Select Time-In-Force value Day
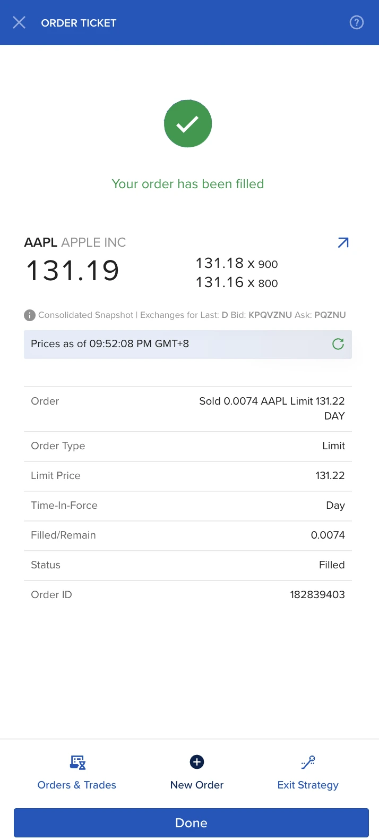This screenshot has height=839, width=379. pyautogui.click(x=335, y=506)
